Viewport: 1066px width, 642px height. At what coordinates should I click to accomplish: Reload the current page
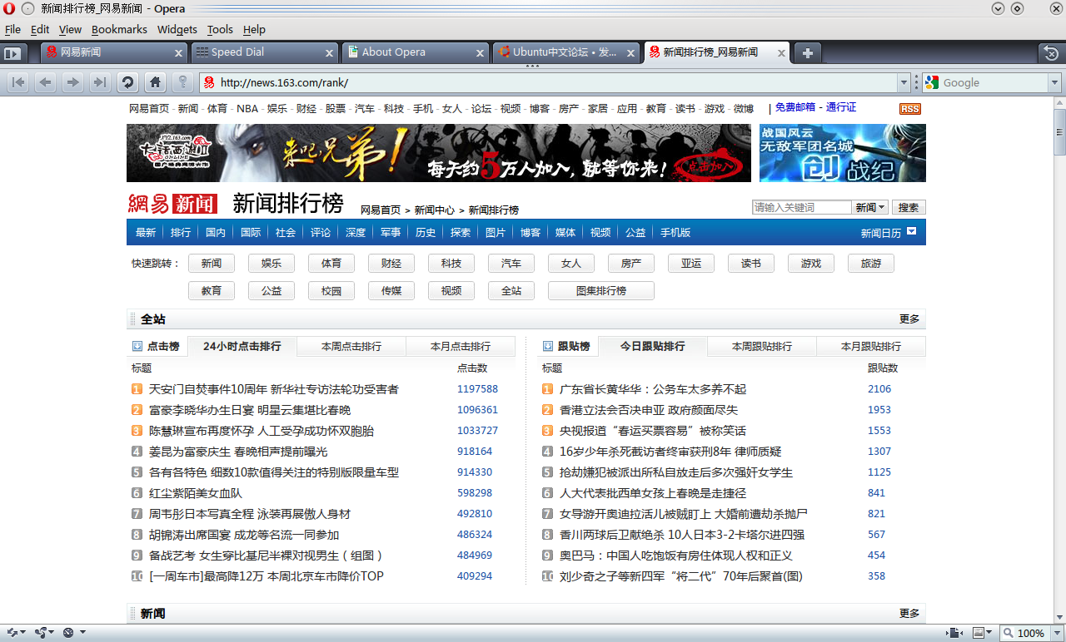click(127, 82)
